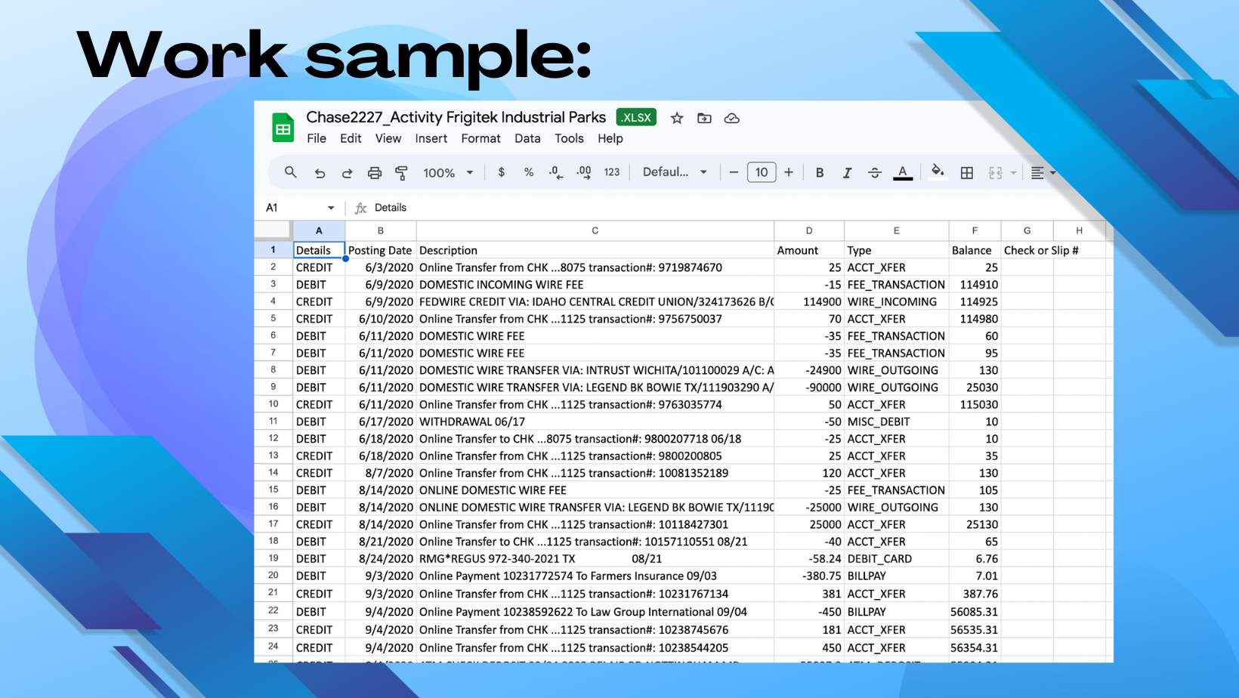Decrease decimal places

pos(555,172)
